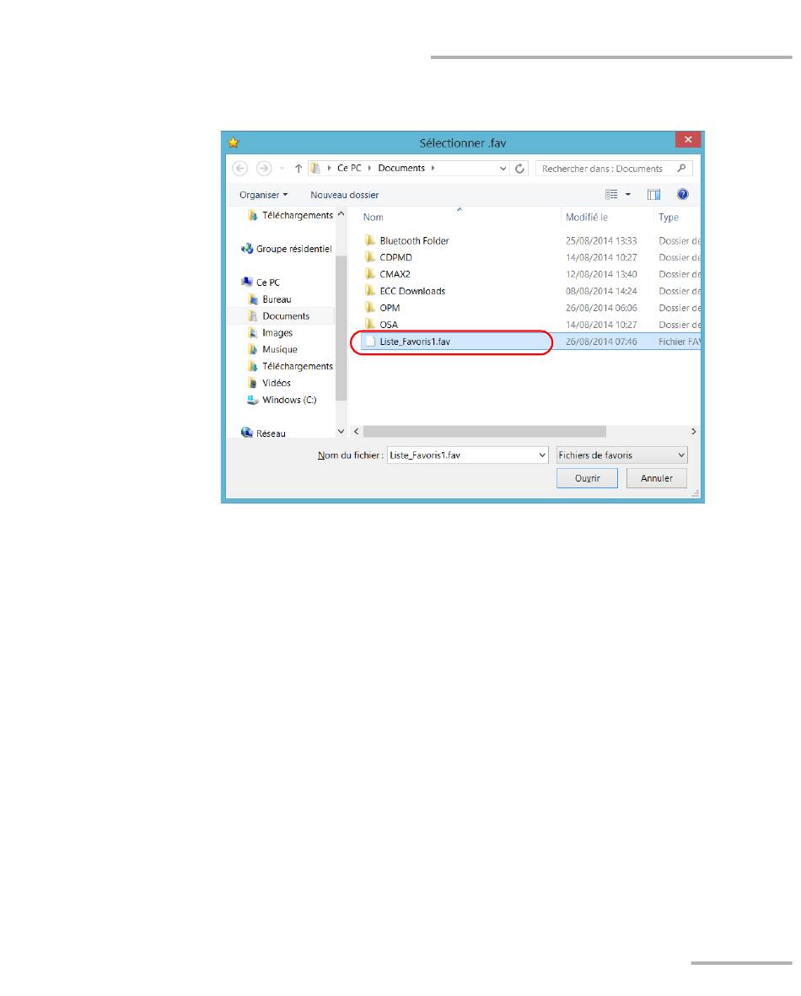Select Groupe résidentiel in sidebar
Image resolution: width=801 pixels, height=996 pixels.
(x=293, y=249)
